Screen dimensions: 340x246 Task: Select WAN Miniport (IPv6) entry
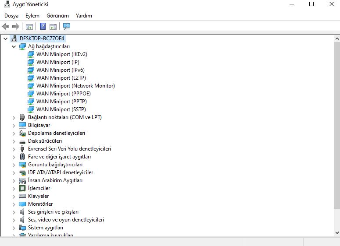tap(60, 70)
